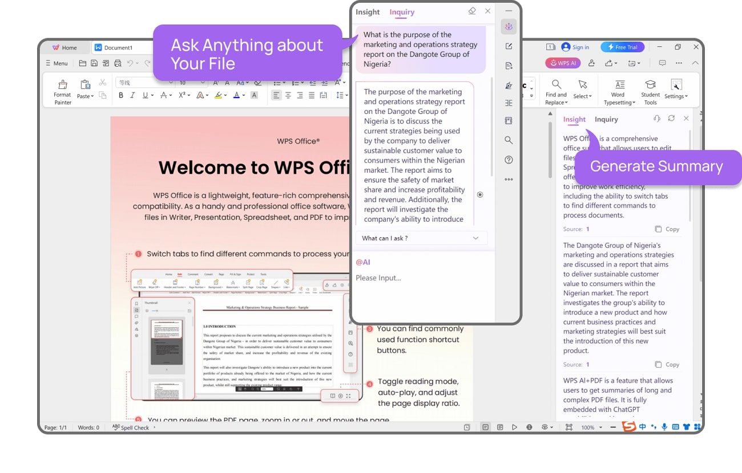Viewport: 742px width, 473px height.
Task: Click the headset support icon in Insight panel
Action: point(657,119)
